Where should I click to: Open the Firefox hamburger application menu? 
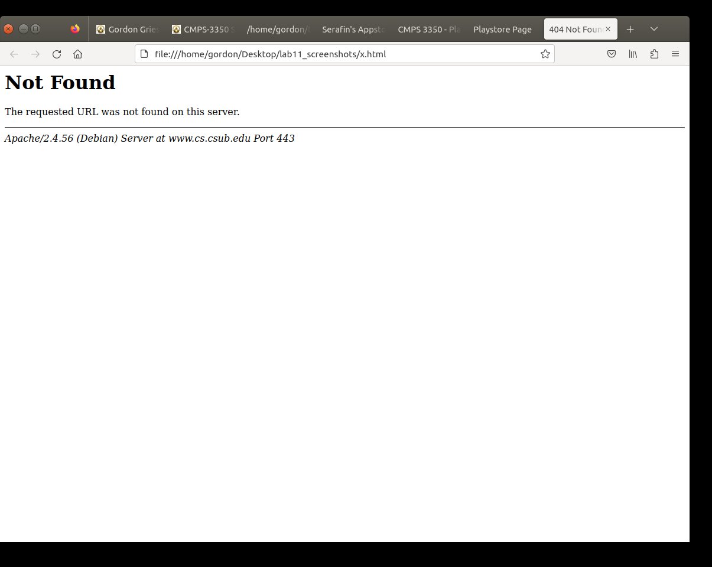tap(675, 54)
